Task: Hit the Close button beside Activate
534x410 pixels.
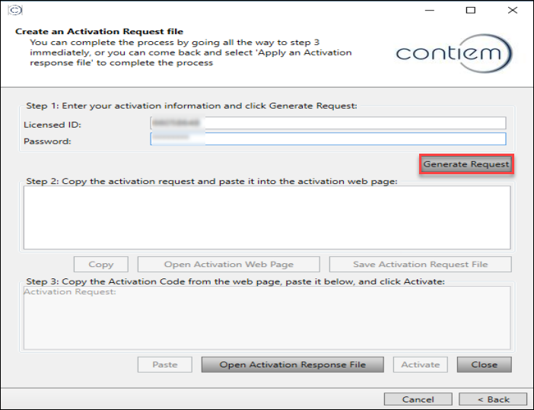Action: pyautogui.click(x=484, y=365)
